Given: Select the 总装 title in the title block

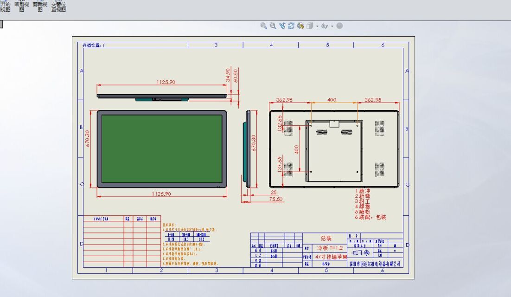Looking at the screenshot, I should point(326,239).
